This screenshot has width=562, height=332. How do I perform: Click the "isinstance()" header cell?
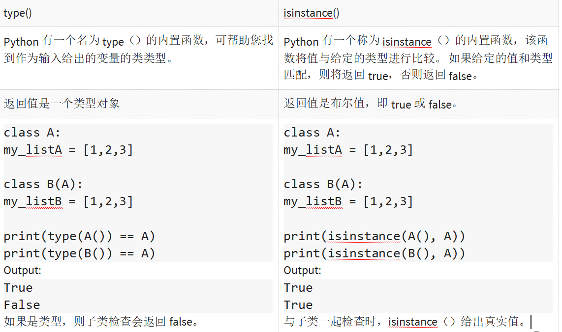[311, 13]
